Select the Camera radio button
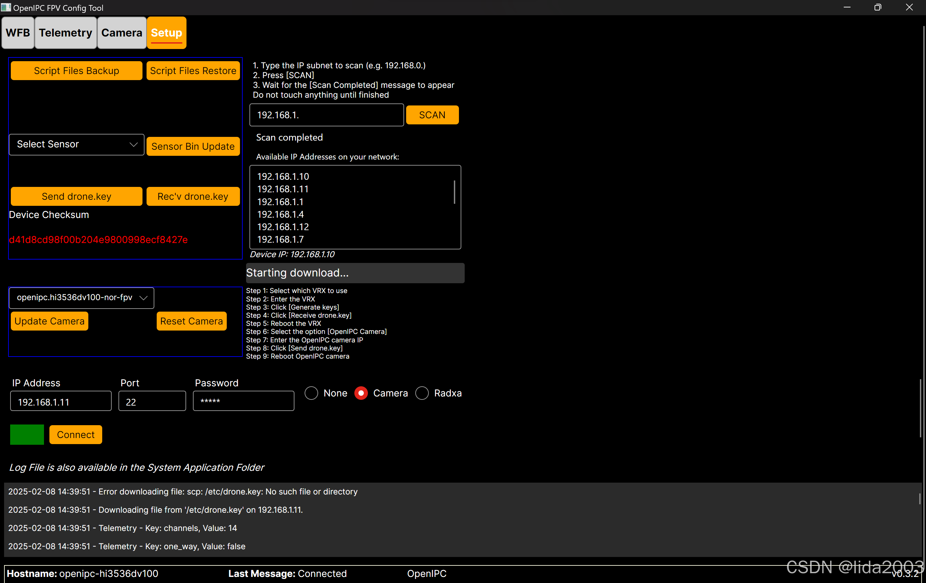The width and height of the screenshot is (926, 583). click(x=361, y=393)
